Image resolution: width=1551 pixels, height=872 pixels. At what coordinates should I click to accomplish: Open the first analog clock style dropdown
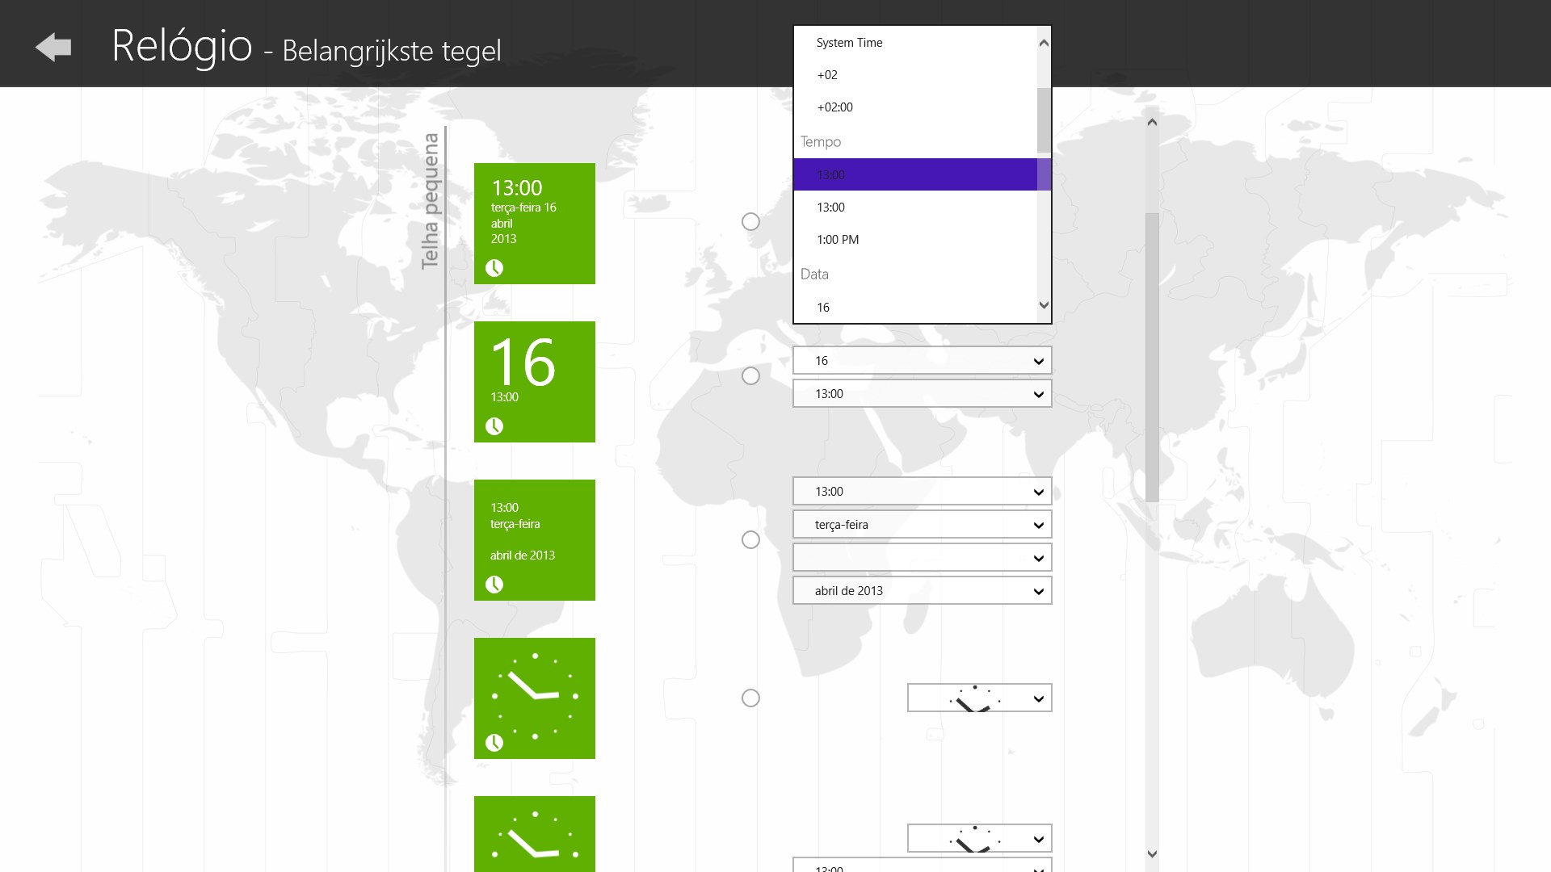click(x=979, y=698)
